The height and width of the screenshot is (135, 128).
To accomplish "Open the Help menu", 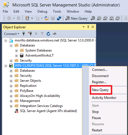I will point(88,11).
